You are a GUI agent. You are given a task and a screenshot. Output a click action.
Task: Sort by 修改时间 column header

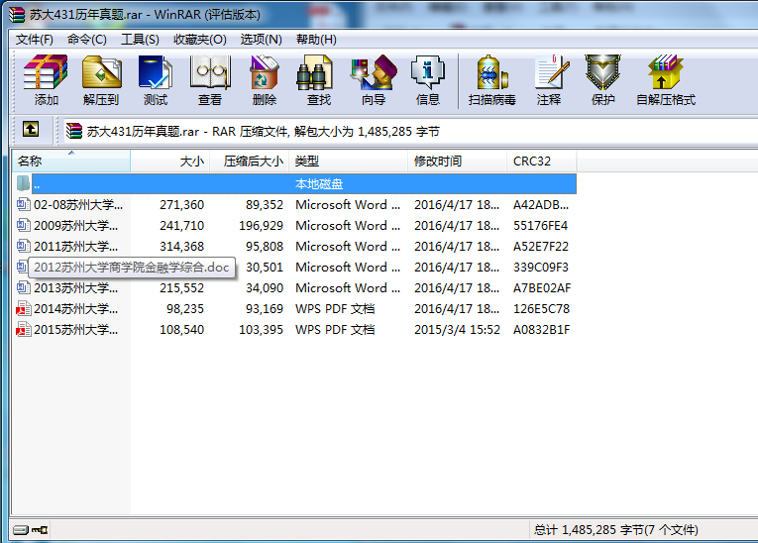(458, 161)
